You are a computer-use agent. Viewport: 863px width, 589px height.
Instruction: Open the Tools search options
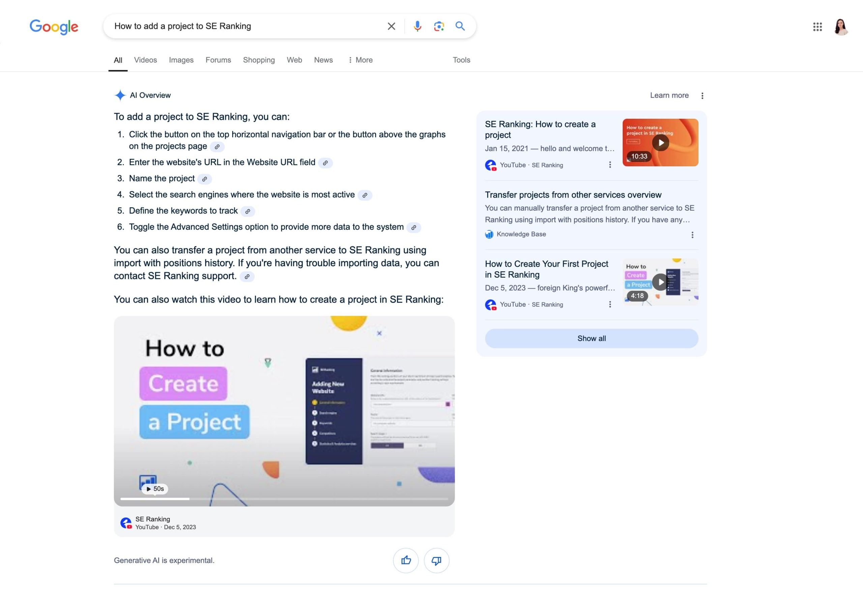point(461,60)
